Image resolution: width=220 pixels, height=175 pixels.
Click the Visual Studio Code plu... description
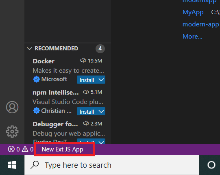(68, 102)
